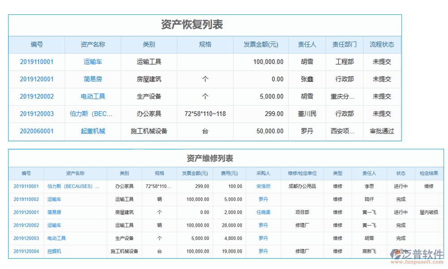Screen dimensions: 448x269
Task: Click the Fanpu software logo watermark
Action: [417, 256]
